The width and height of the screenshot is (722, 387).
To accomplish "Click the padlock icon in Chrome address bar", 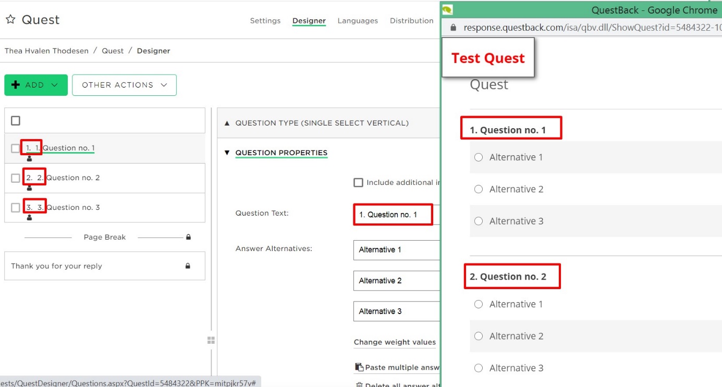I will pos(453,28).
